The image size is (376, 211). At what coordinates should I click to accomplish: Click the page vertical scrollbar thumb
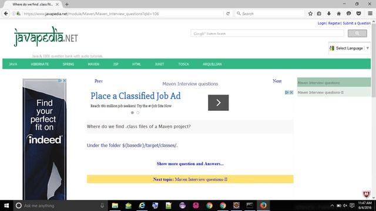tap(374, 60)
